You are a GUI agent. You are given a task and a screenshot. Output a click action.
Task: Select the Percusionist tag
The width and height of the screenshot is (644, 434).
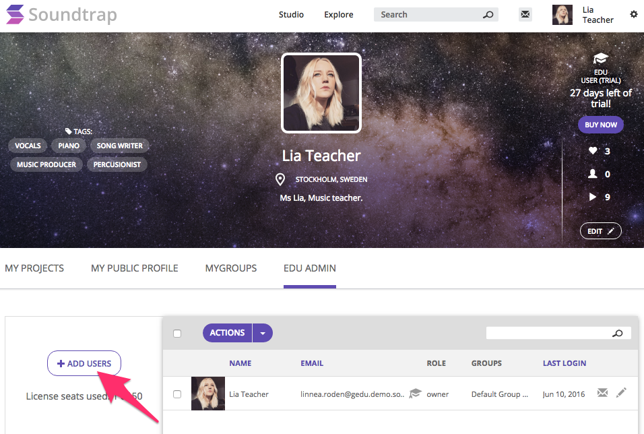117,164
